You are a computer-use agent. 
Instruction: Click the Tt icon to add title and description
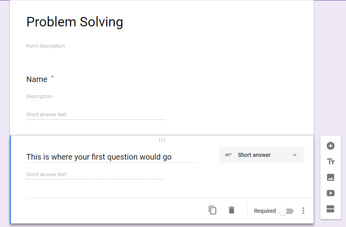(x=330, y=162)
